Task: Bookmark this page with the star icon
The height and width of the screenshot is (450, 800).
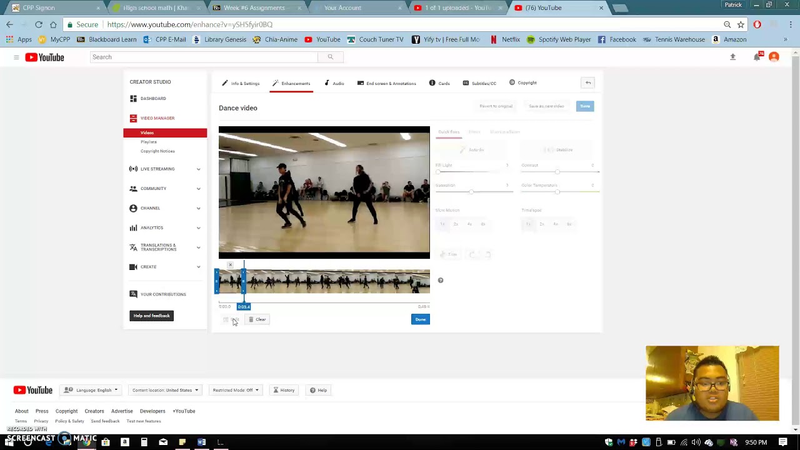Action: tap(741, 24)
